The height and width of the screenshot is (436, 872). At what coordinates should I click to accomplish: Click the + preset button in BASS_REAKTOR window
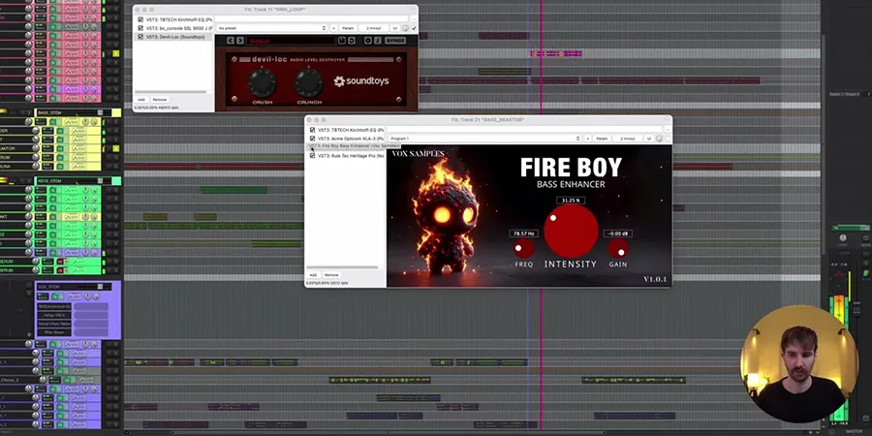587,139
